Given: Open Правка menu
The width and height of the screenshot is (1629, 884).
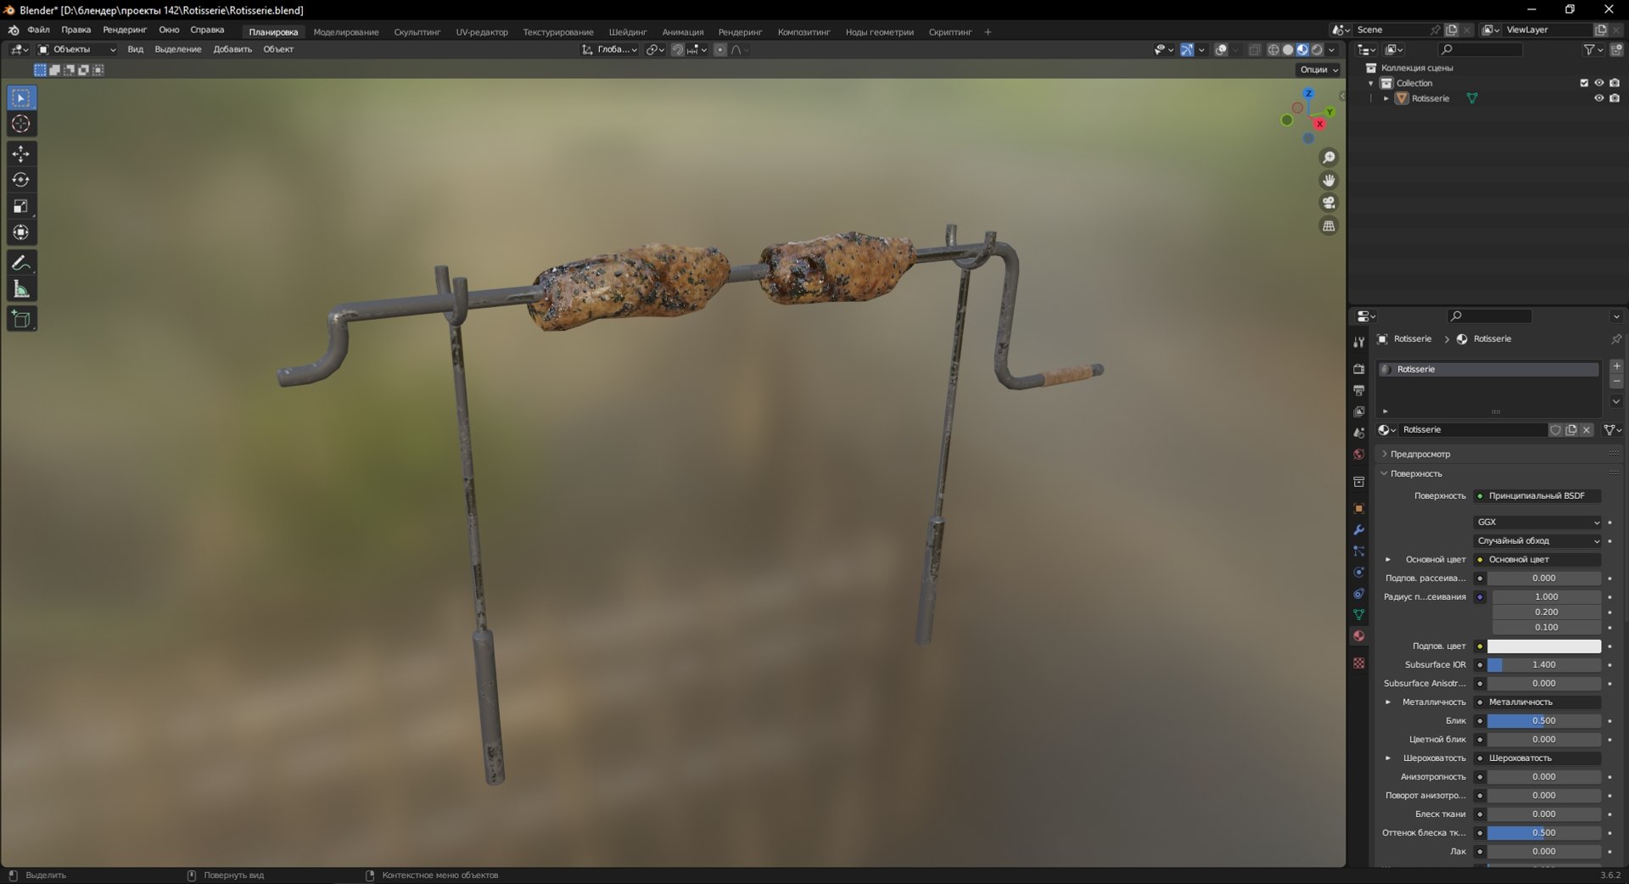Looking at the screenshot, I should 76,30.
